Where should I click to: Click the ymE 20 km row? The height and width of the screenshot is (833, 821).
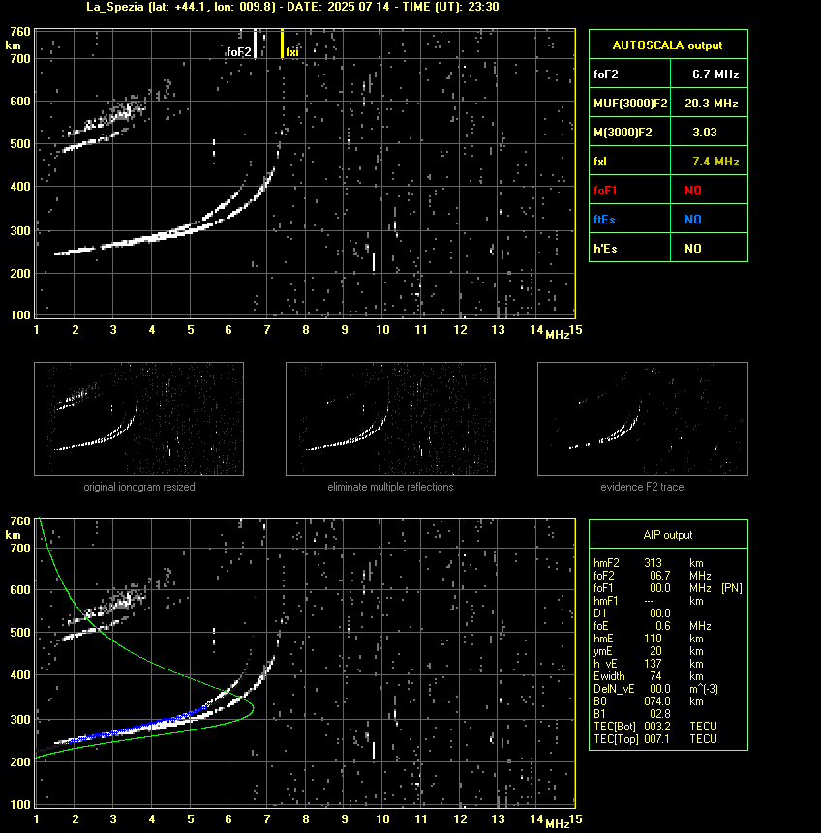(x=649, y=651)
